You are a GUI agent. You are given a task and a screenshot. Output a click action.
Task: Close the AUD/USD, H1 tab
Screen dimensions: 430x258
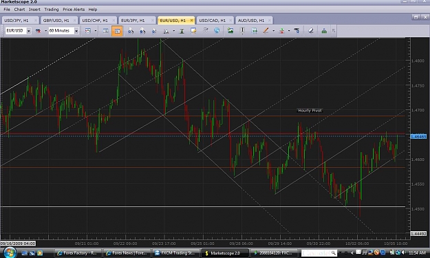(x=270, y=21)
